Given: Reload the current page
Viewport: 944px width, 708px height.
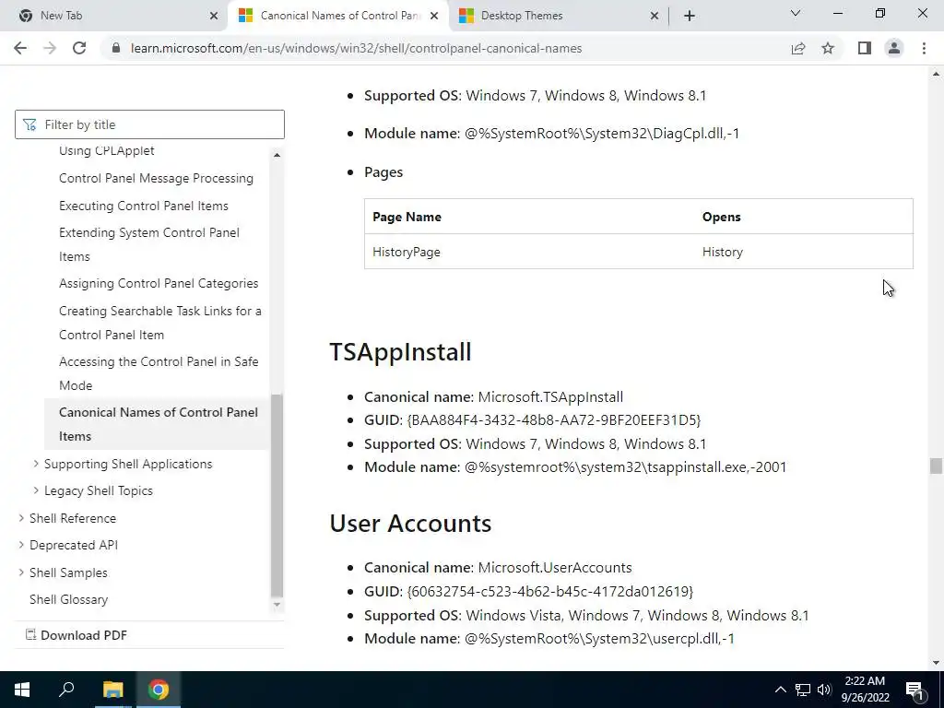Looking at the screenshot, I should [79, 48].
